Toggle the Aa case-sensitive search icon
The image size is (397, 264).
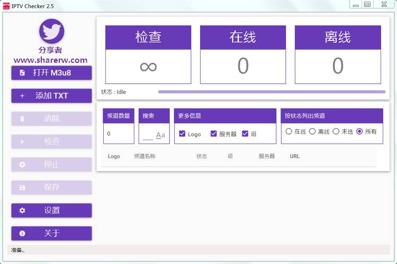tap(160, 135)
